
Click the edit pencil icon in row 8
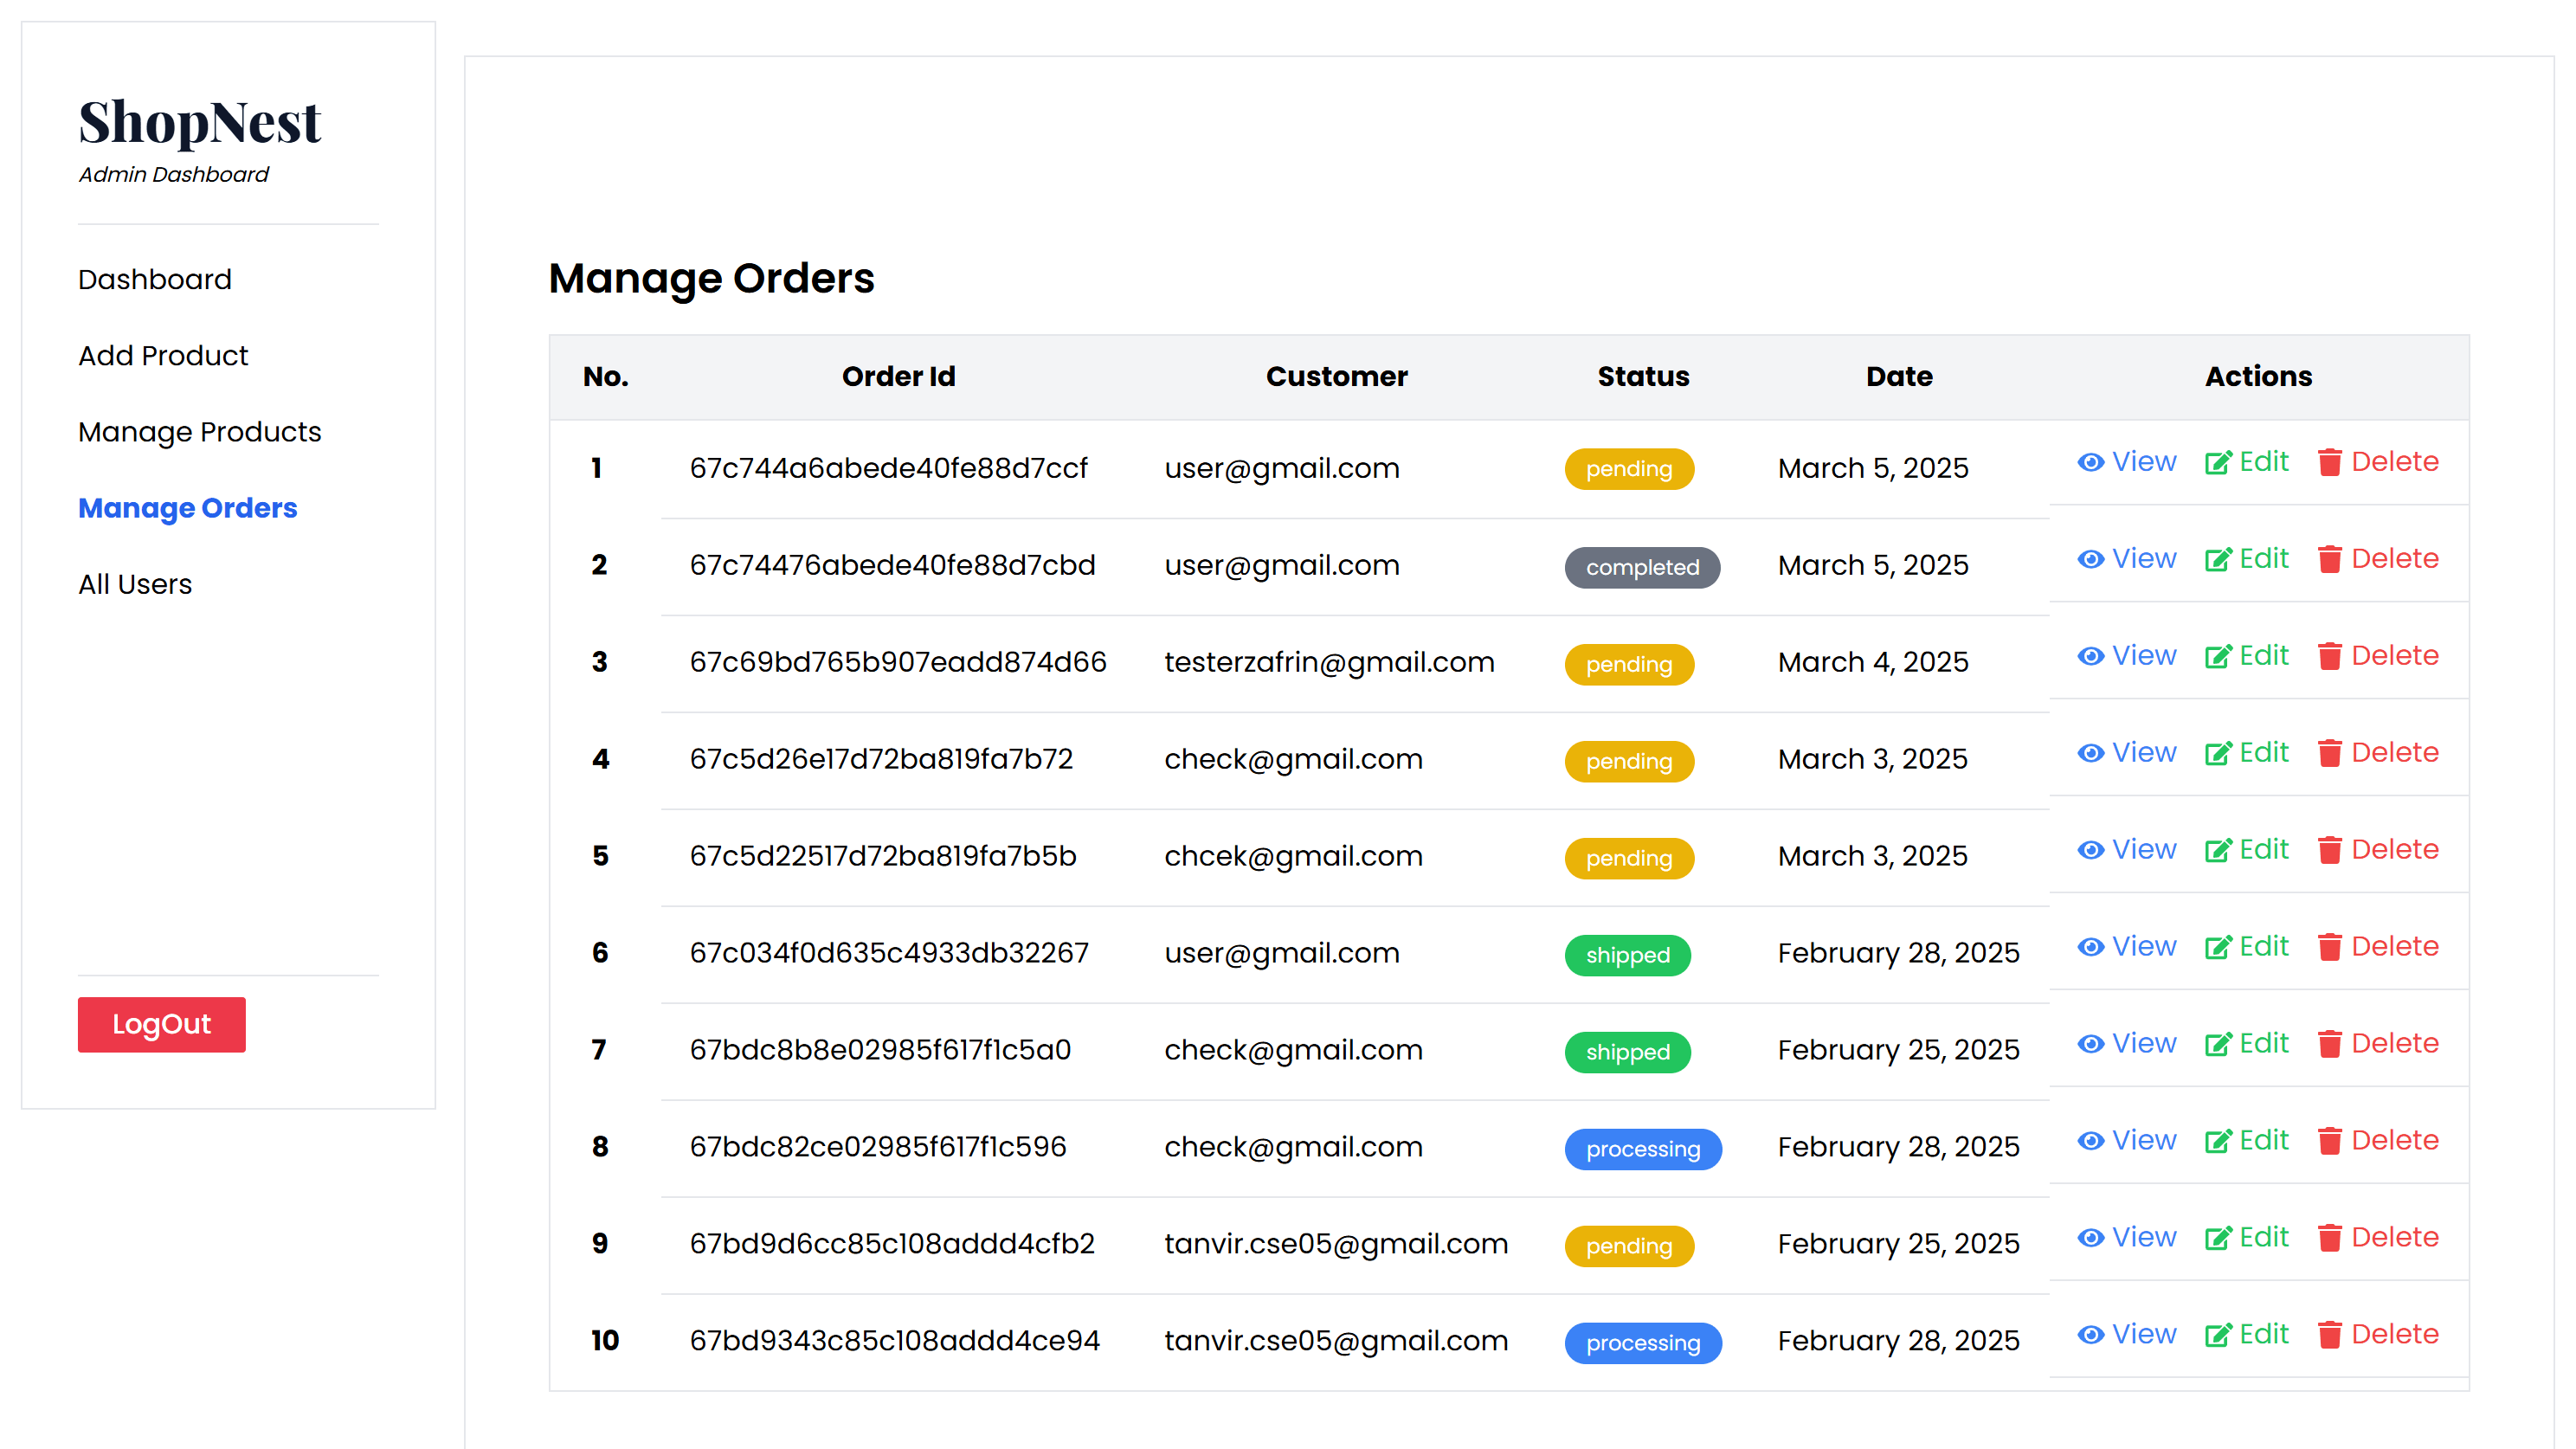[2217, 1141]
